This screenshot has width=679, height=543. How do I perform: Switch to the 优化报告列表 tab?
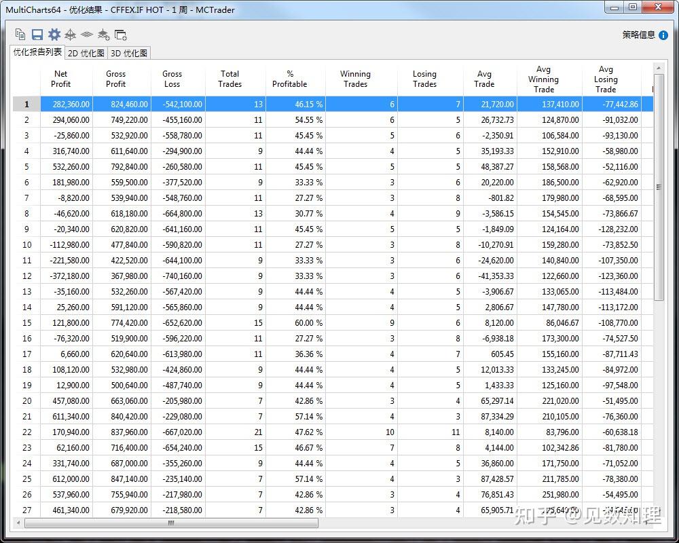(x=37, y=52)
